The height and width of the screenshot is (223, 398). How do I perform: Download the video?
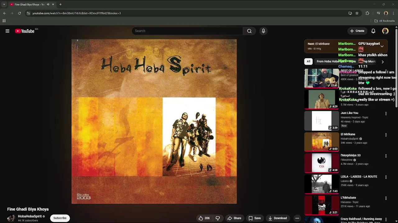point(277,218)
